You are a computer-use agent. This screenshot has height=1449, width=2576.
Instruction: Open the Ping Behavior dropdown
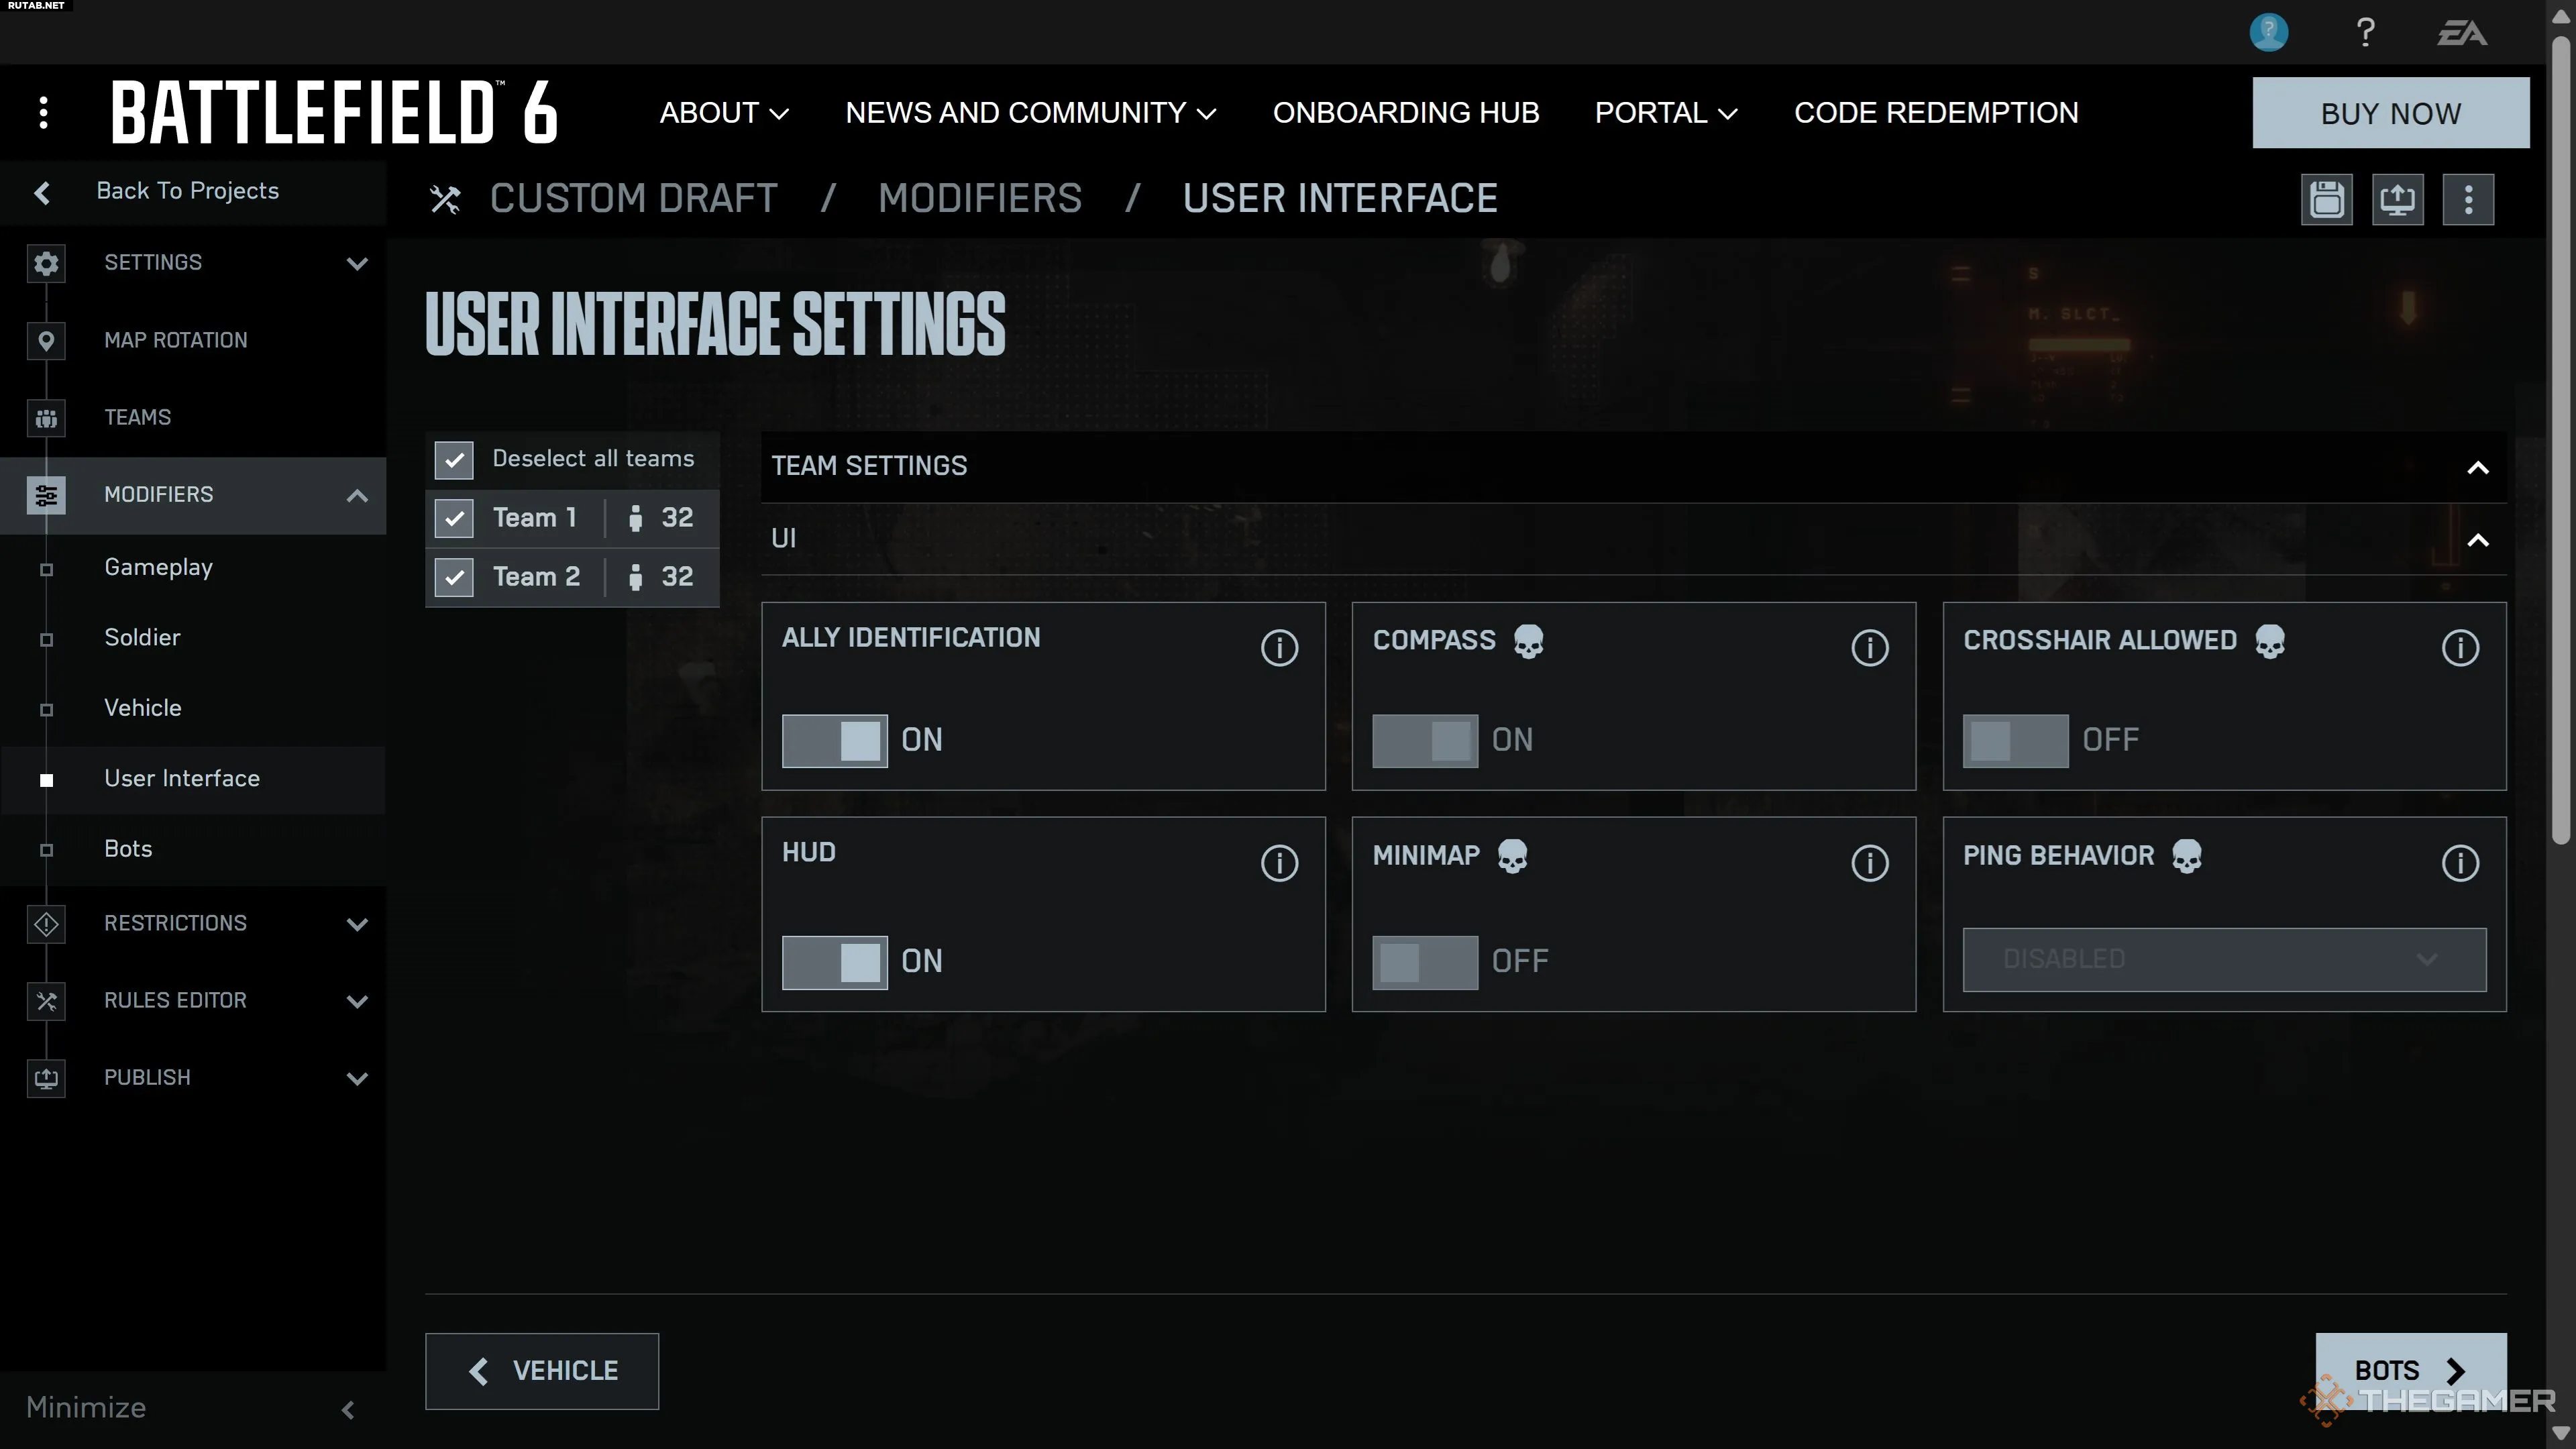(2223, 960)
